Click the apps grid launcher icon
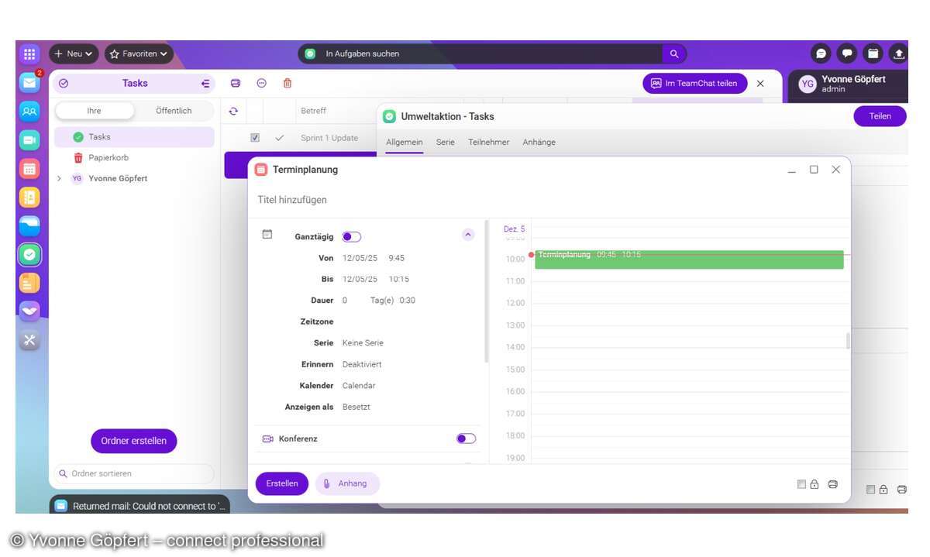This screenshot has width=930, height=557. coord(29,54)
